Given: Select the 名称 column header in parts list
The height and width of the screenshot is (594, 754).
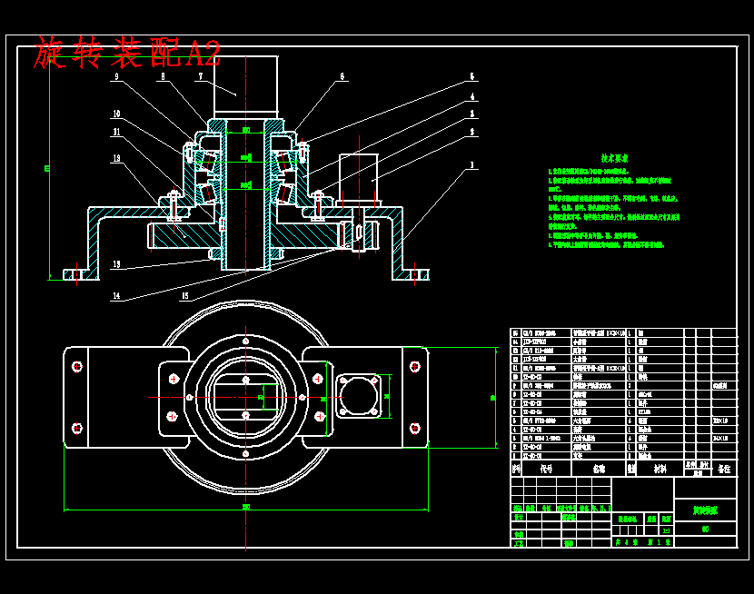Looking at the screenshot, I should [599, 469].
